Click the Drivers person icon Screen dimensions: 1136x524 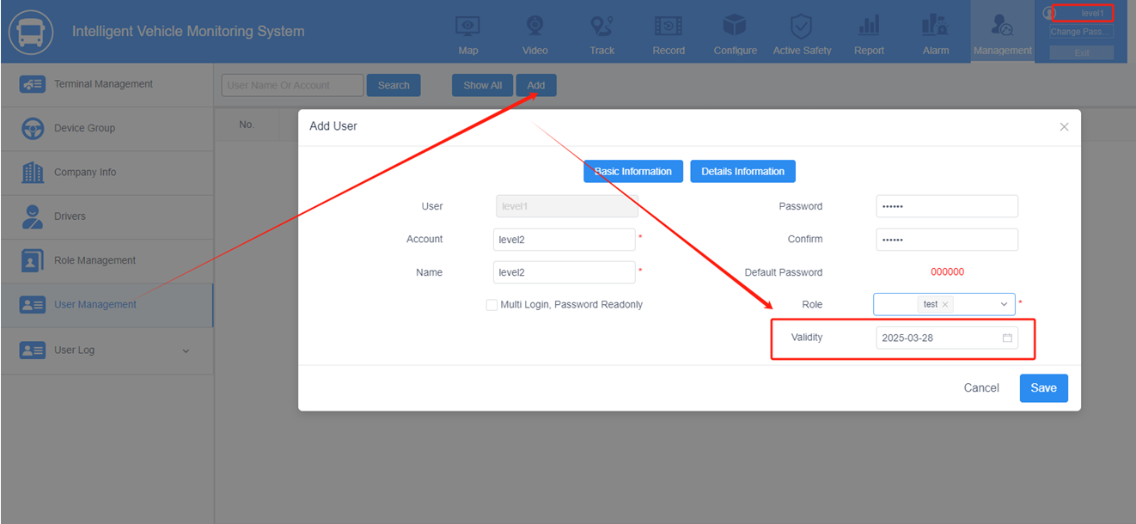33,216
